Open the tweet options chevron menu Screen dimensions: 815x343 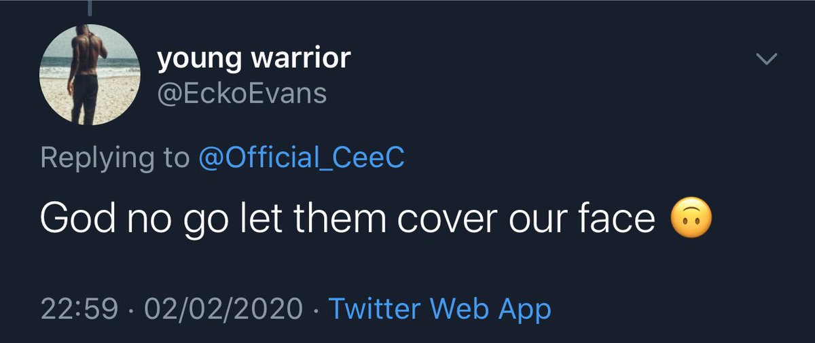[767, 60]
